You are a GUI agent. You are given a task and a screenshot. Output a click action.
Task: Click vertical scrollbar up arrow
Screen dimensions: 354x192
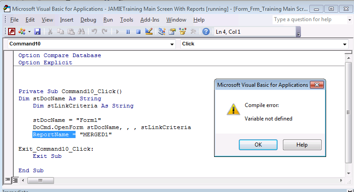click(x=349, y=58)
